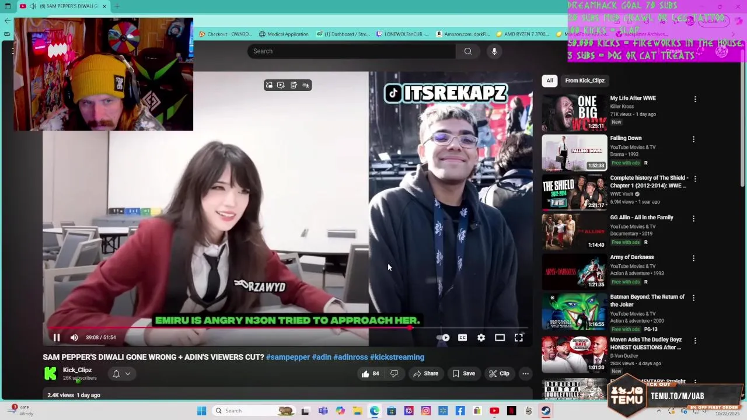This screenshot has height=420, width=747.
Task: Click the red video progress bar scrubber
Action: point(410,327)
